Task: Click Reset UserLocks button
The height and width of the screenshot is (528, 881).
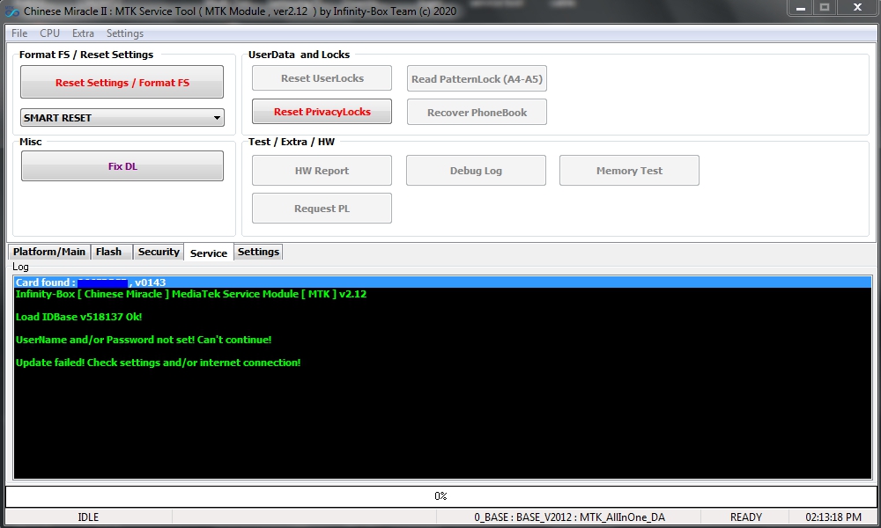Action: 322,78
